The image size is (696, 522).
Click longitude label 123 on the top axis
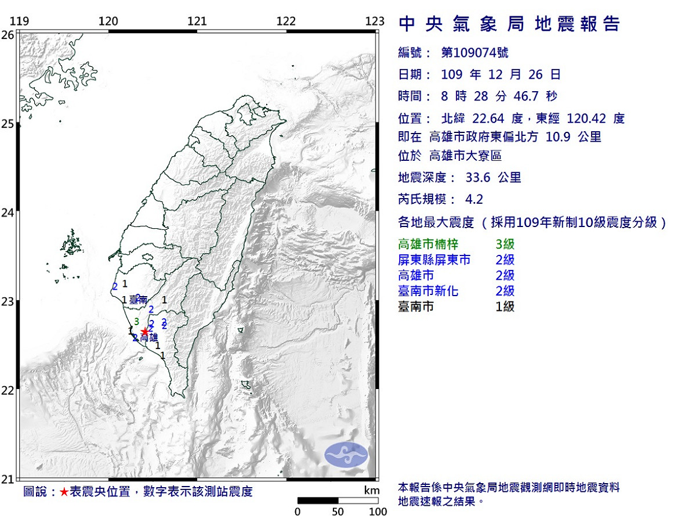pyautogui.click(x=375, y=21)
